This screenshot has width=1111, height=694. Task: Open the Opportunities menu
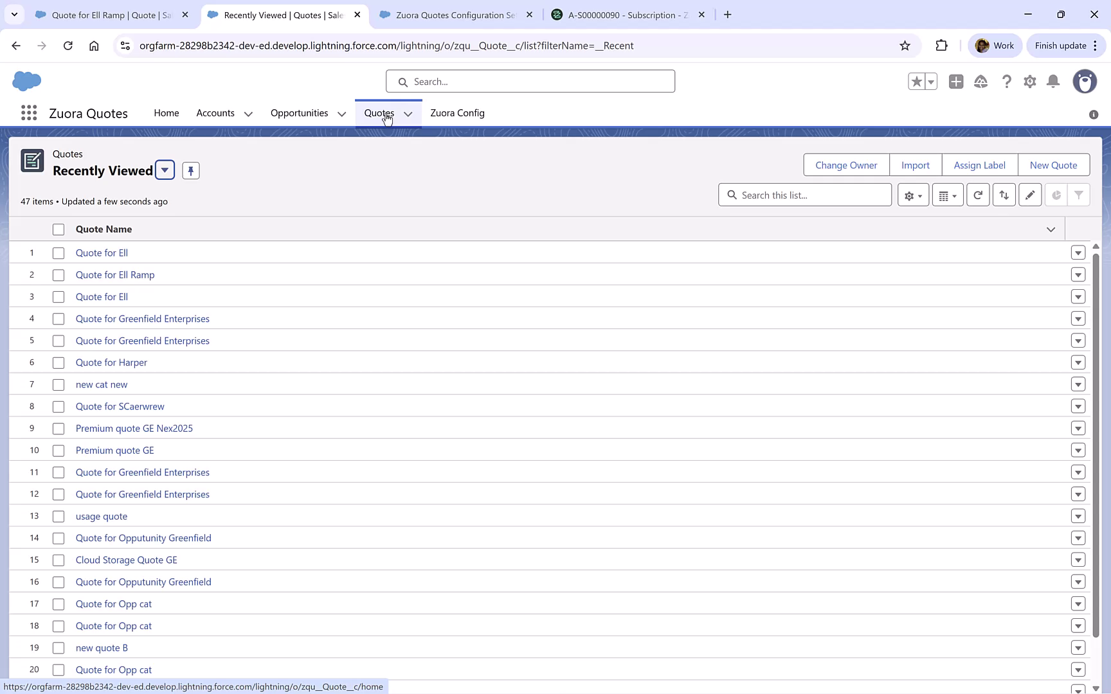299,113
